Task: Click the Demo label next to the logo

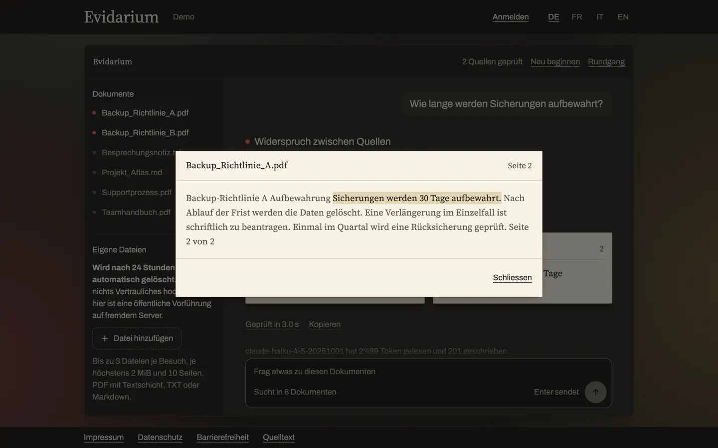Action: [183, 17]
